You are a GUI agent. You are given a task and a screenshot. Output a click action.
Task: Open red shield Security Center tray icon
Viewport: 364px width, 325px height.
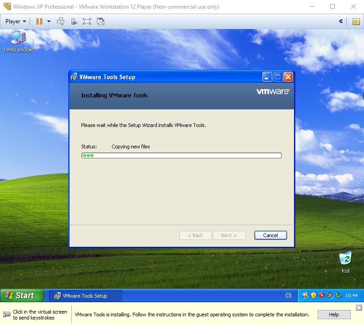(x=322, y=296)
